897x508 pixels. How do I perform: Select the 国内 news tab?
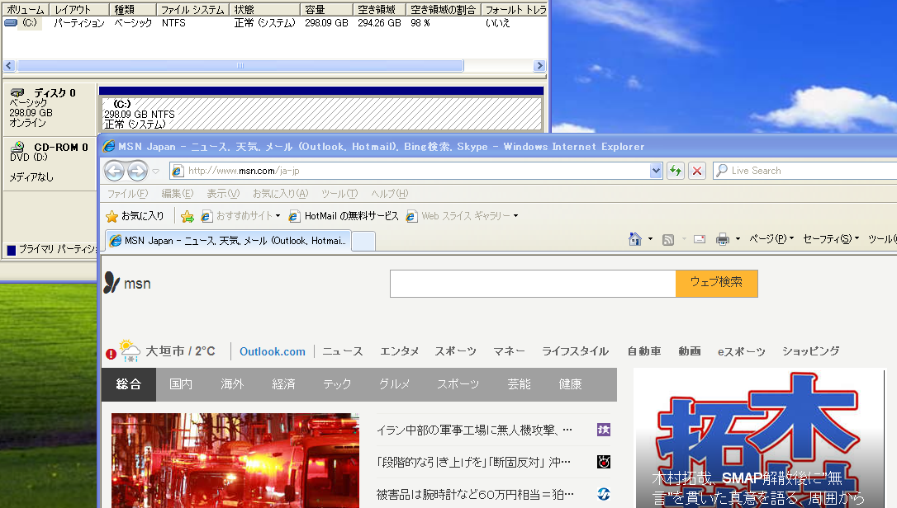181,384
